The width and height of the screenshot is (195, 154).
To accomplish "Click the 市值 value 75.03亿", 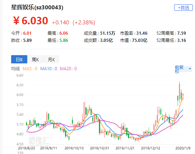I will [140, 40].
